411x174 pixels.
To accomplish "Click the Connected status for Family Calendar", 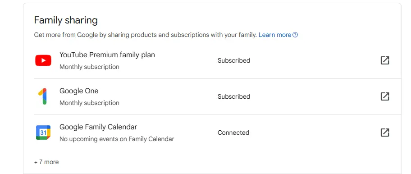I will (233, 133).
